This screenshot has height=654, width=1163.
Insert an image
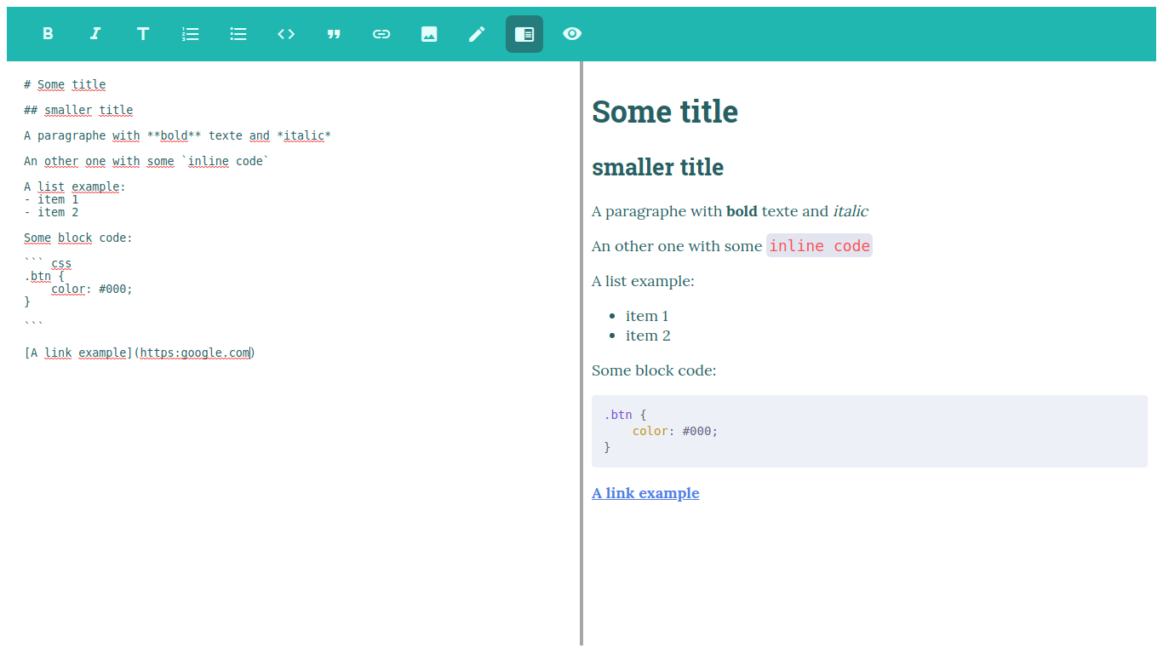point(428,34)
